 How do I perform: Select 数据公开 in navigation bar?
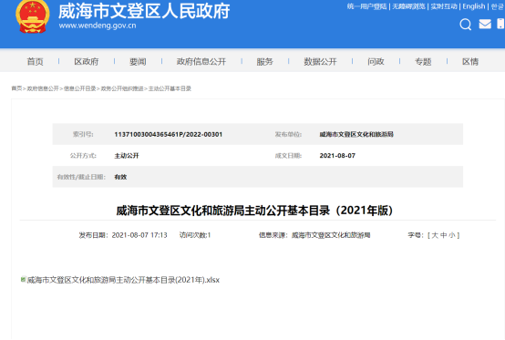[320, 61]
